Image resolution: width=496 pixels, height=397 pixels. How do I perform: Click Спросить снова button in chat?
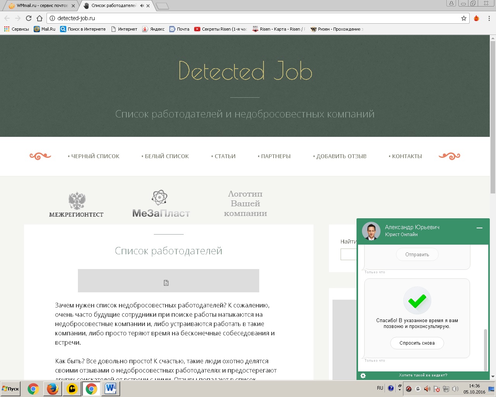point(417,343)
